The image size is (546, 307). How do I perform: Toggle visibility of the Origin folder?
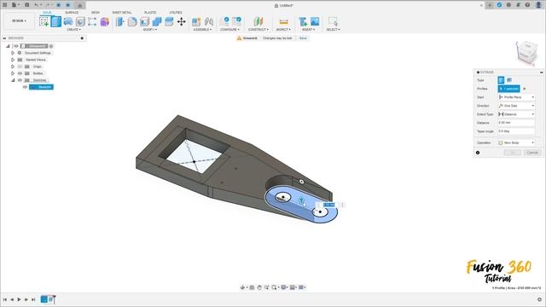tap(20, 67)
